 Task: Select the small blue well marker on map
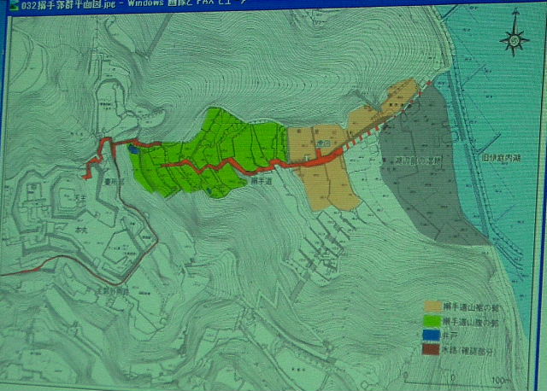(132, 149)
